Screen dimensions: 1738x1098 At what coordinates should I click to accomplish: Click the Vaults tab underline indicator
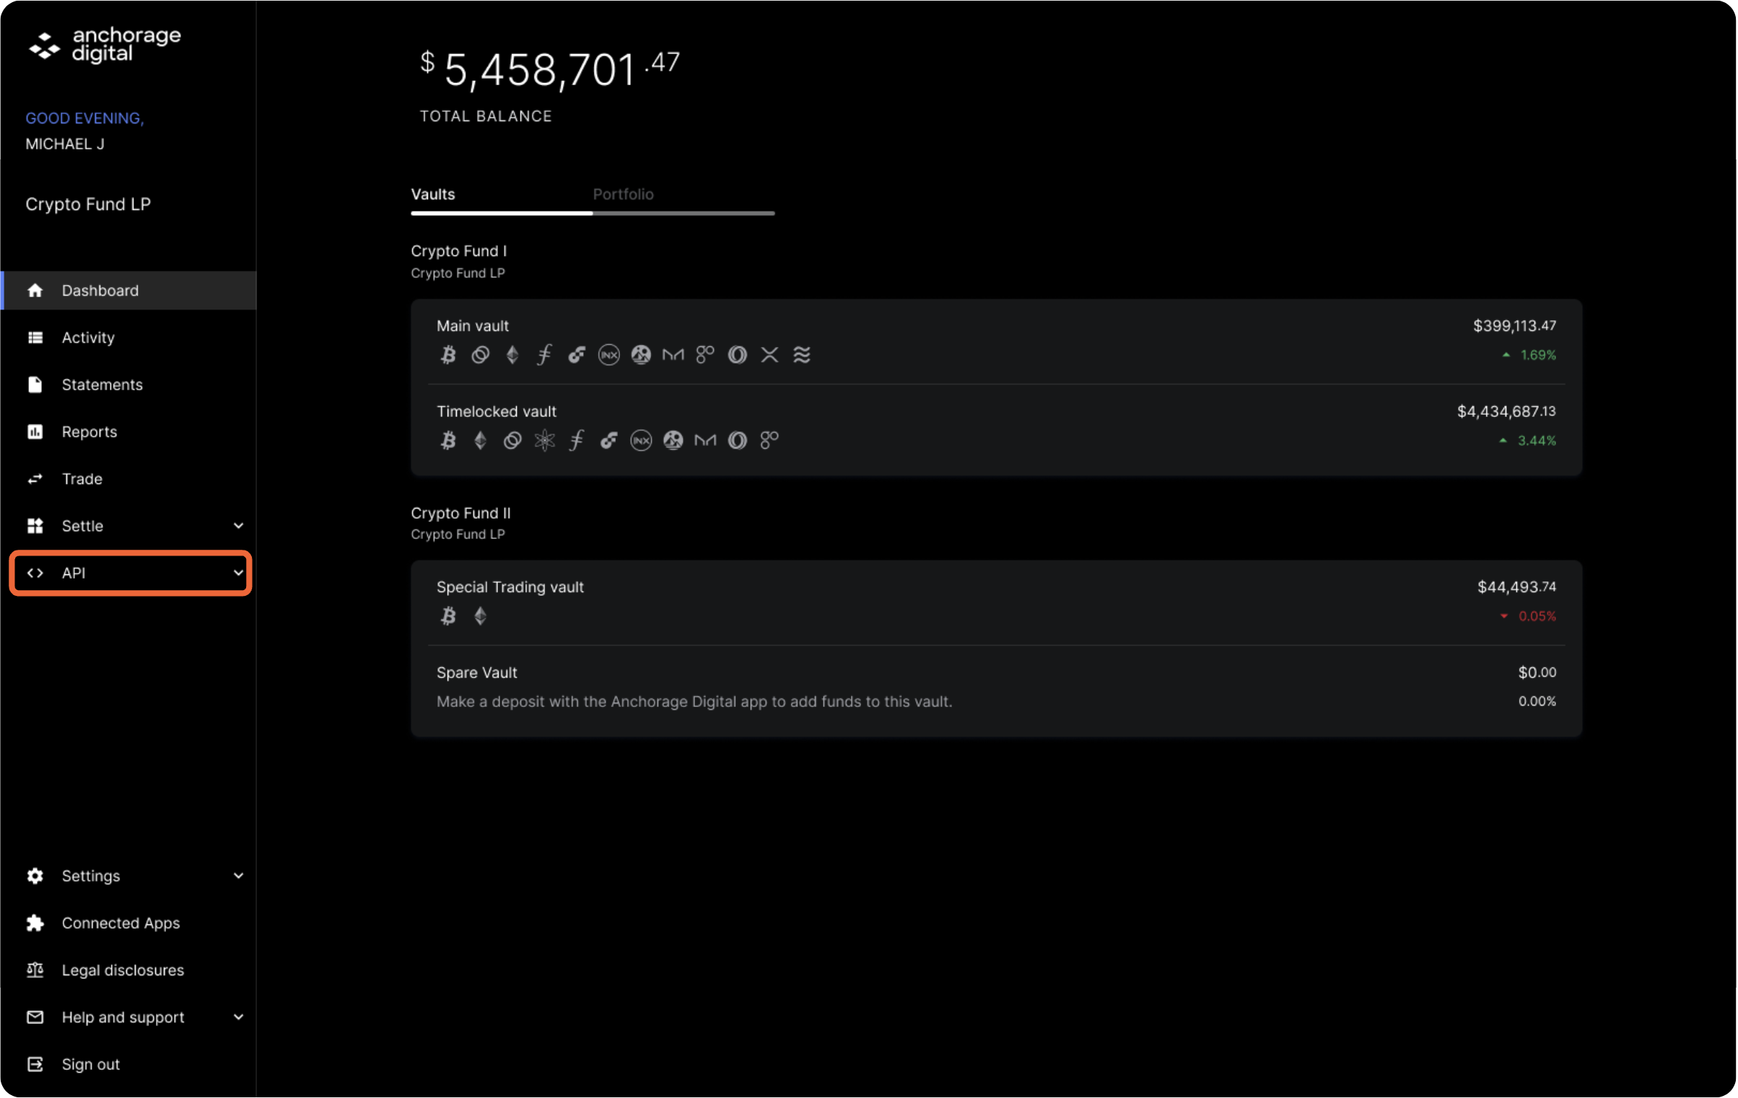(x=501, y=213)
